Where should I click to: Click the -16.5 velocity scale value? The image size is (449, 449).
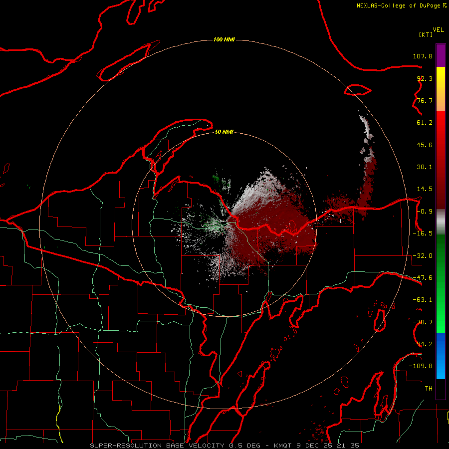coord(423,233)
